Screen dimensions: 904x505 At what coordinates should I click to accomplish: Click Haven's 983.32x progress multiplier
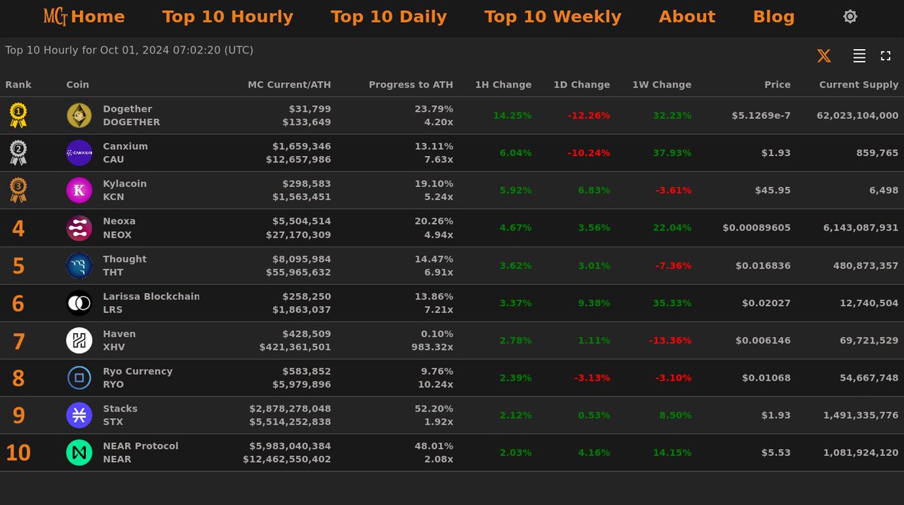point(432,347)
